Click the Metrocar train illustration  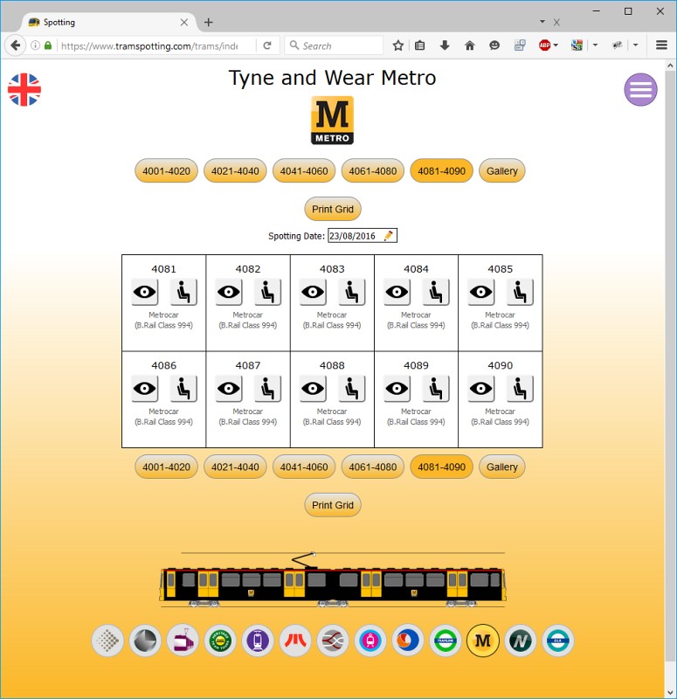pyautogui.click(x=333, y=579)
